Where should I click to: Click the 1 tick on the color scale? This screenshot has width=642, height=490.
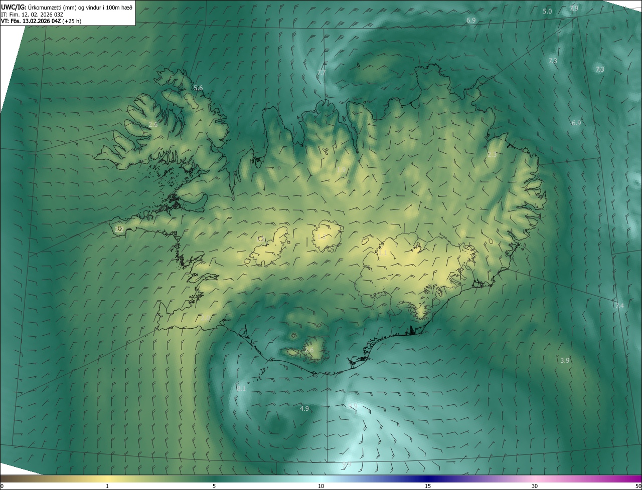tap(107, 486)
